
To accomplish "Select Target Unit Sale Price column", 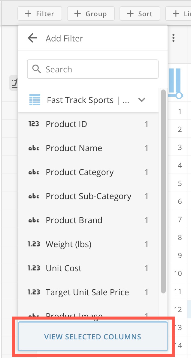I will tap(87, 292).
